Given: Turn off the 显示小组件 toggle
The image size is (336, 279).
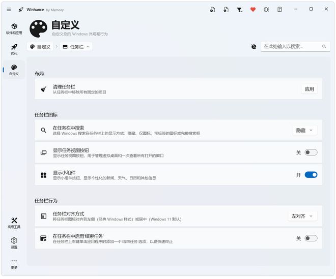Looking at the screenshot, I should (311, 175).
